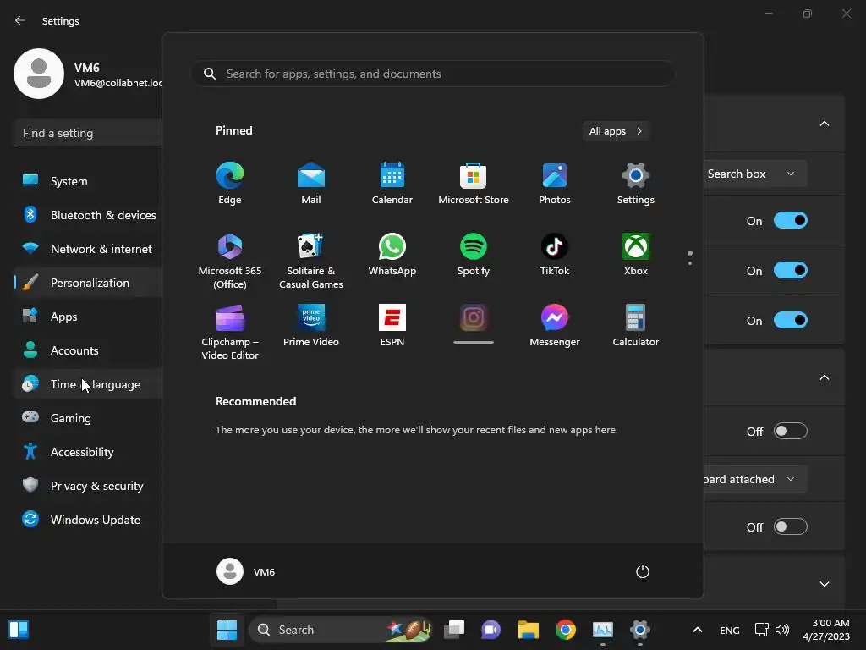Open the clock and date flyout

click(826, 630)
